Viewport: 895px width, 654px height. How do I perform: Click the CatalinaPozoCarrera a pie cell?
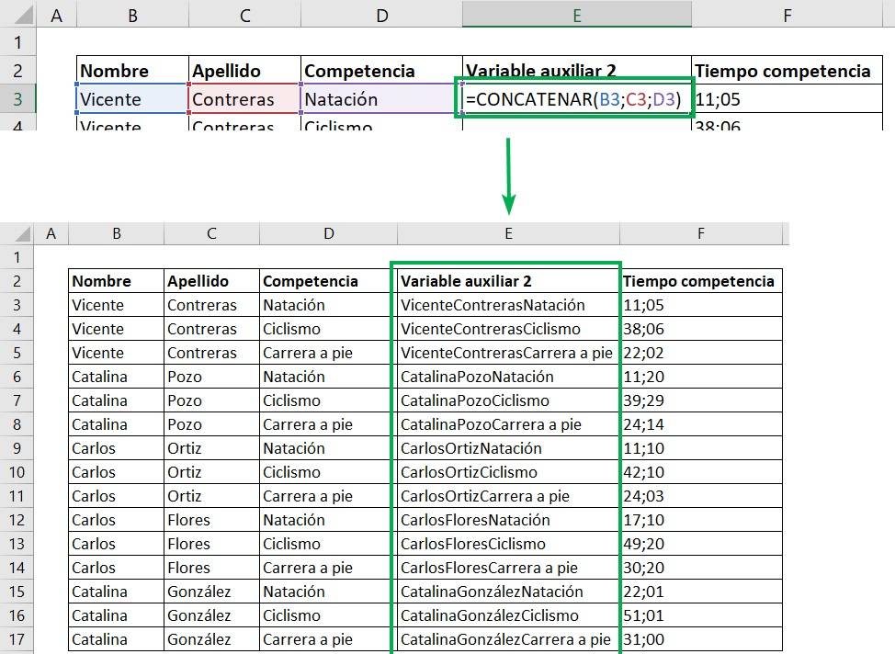pos(507,424)
